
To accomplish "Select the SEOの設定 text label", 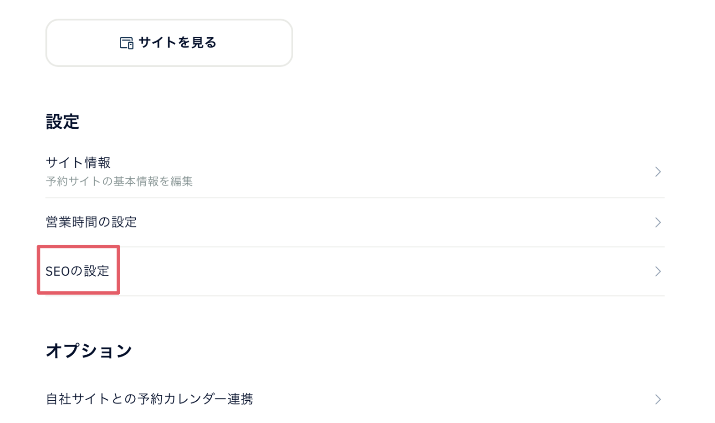I will tap(77, 271).
